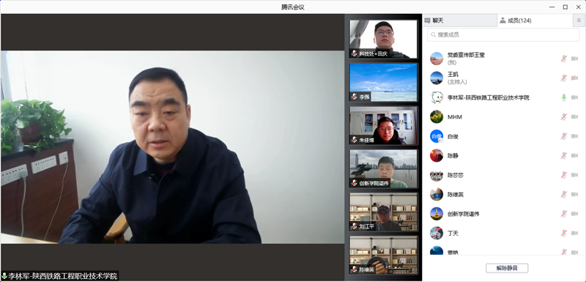586x282 pixels.
Task: Click the avatar of member 陈静
Action: point(437,155)
